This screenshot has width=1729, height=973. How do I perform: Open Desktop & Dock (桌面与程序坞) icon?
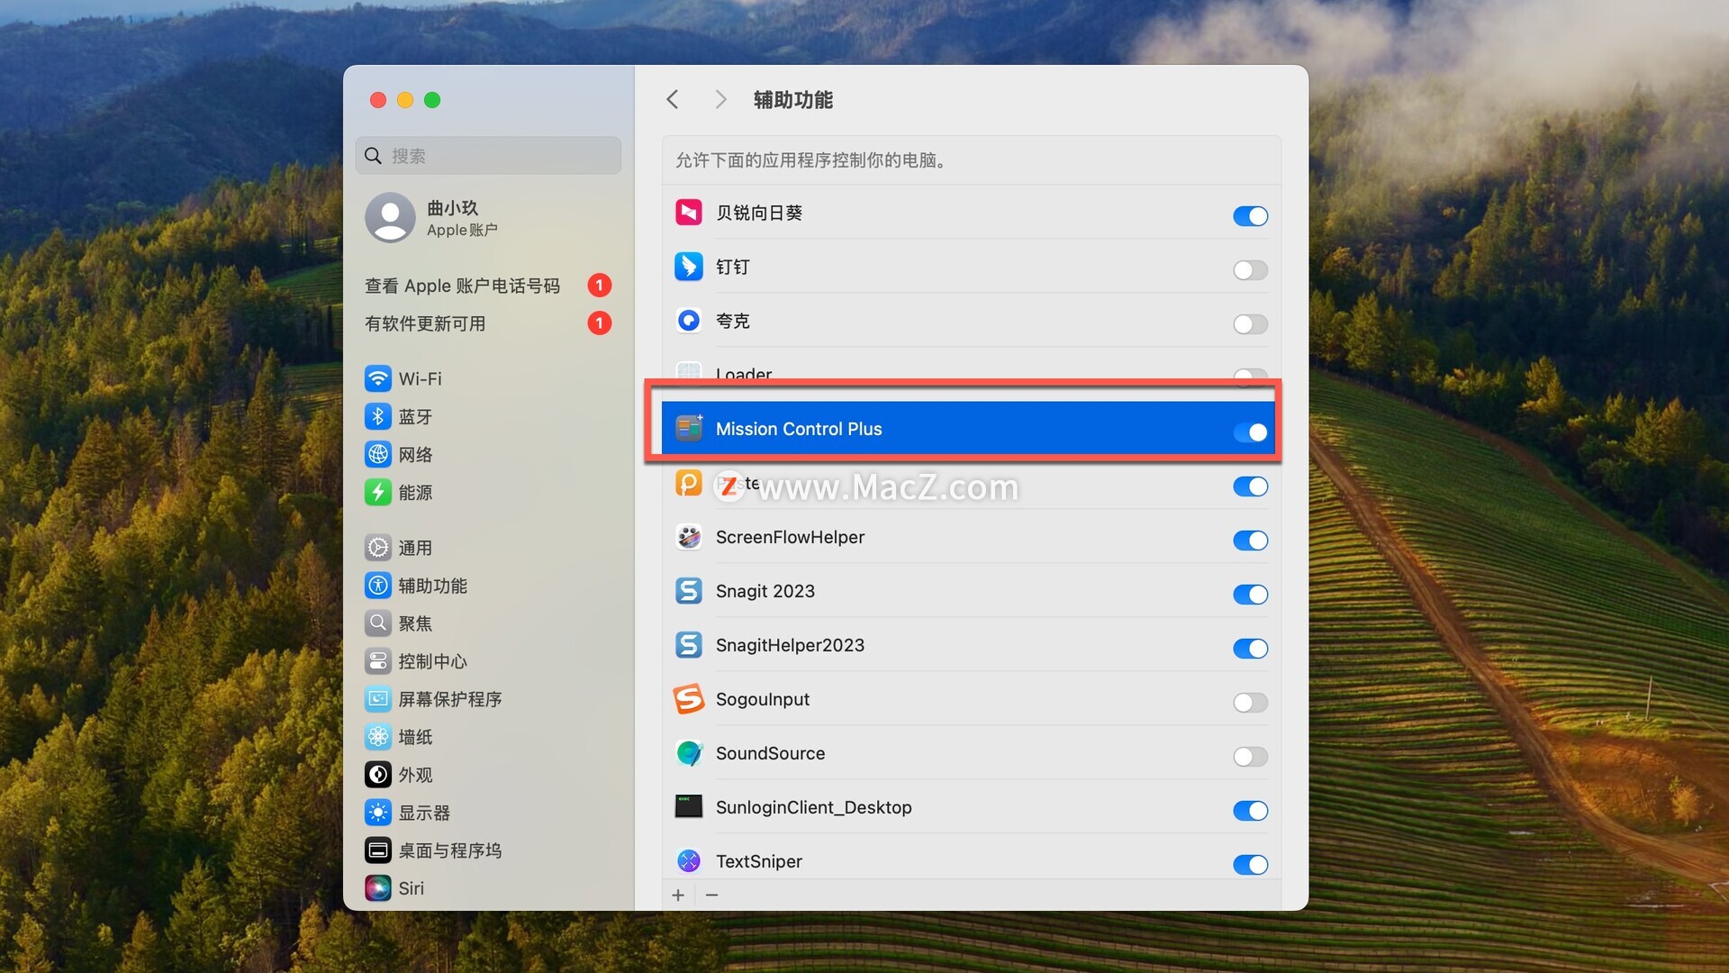point(378,850)
